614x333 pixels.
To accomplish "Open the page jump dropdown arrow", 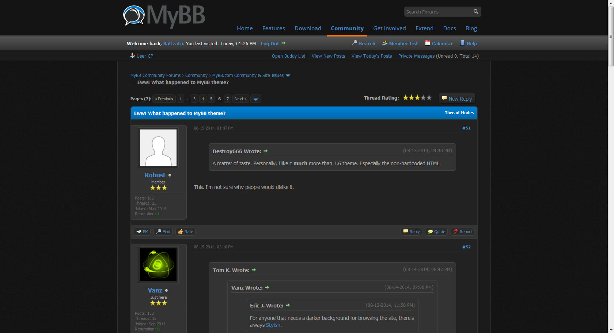I will (x=256, y=98).
